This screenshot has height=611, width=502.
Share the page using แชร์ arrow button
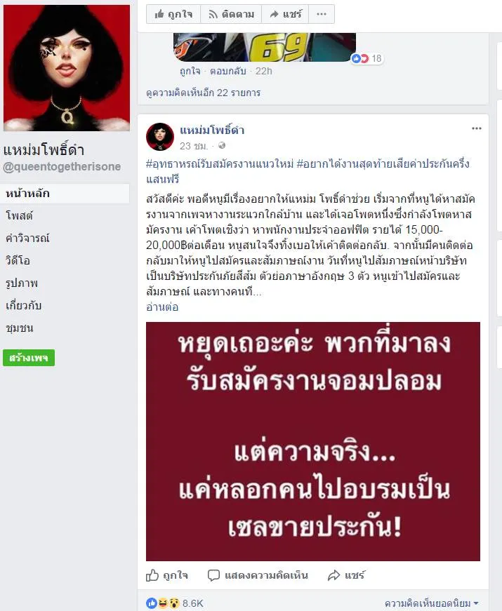(x=285, y=15)
